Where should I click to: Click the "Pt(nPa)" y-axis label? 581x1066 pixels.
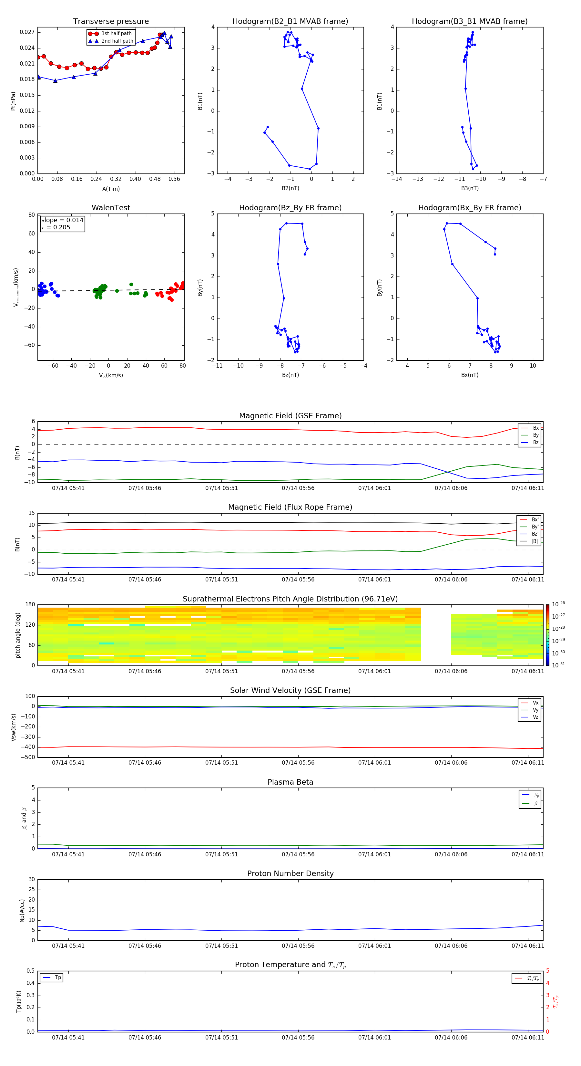13,100
